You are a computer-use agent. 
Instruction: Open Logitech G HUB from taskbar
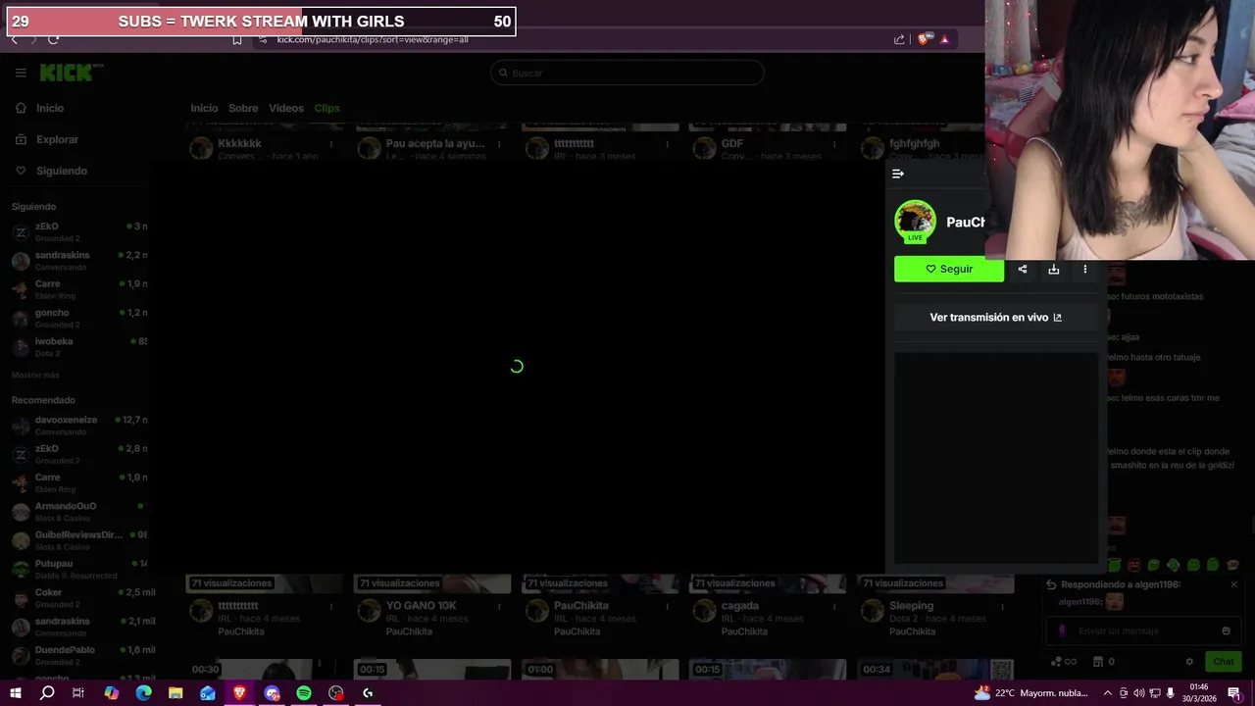(368, 693)
